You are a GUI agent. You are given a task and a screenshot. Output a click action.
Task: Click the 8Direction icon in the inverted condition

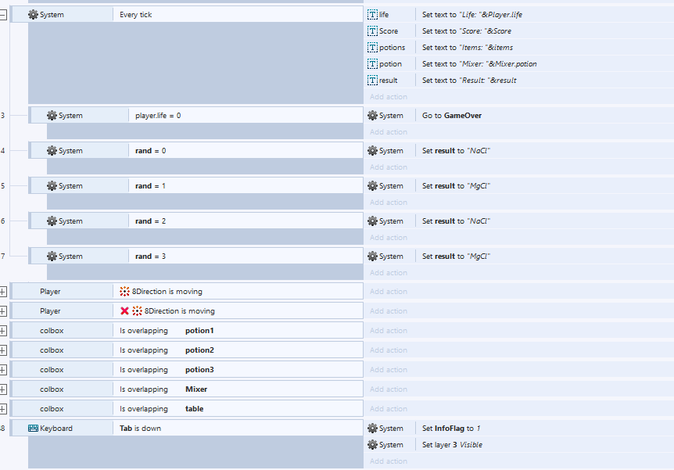click(137, 311)
